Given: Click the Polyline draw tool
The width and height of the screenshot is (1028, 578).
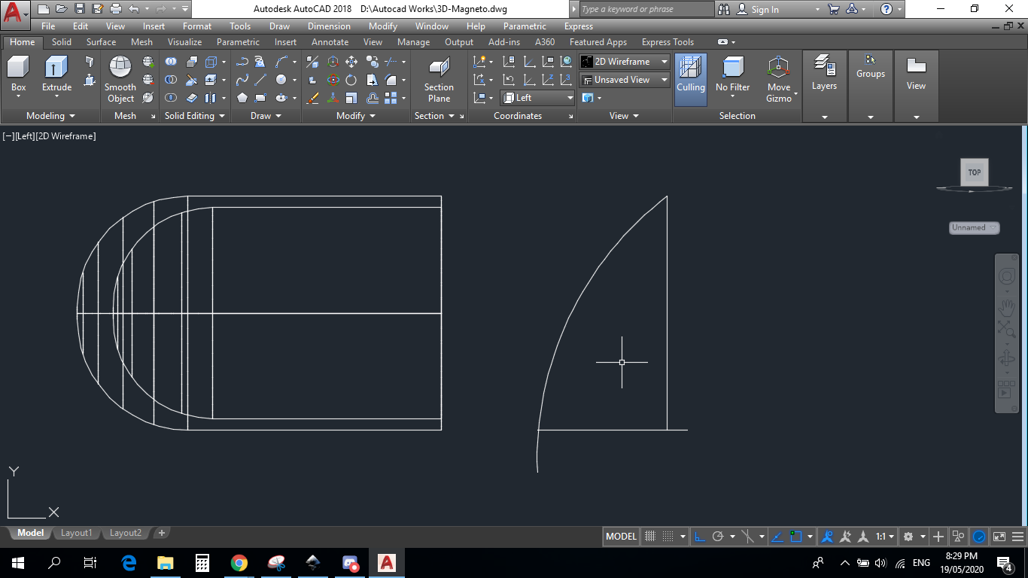Looking at the screenshot, I should [x=242, y=62].
